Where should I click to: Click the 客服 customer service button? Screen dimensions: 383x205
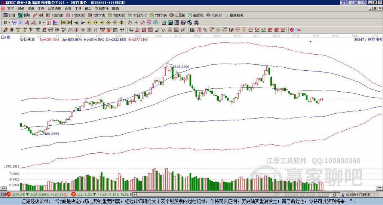point(344,3)
